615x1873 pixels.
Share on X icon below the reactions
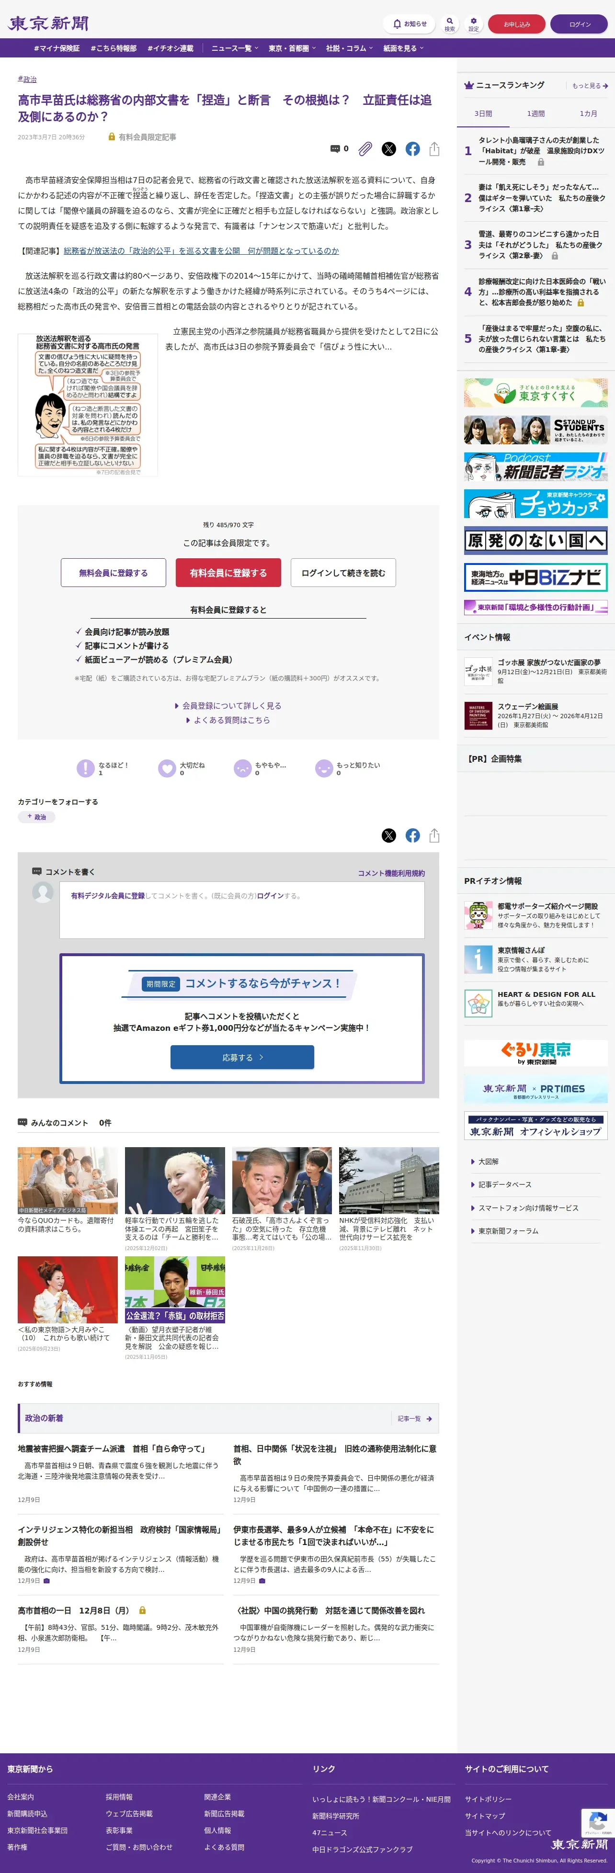pyautogui.click(x=389, y=835)
